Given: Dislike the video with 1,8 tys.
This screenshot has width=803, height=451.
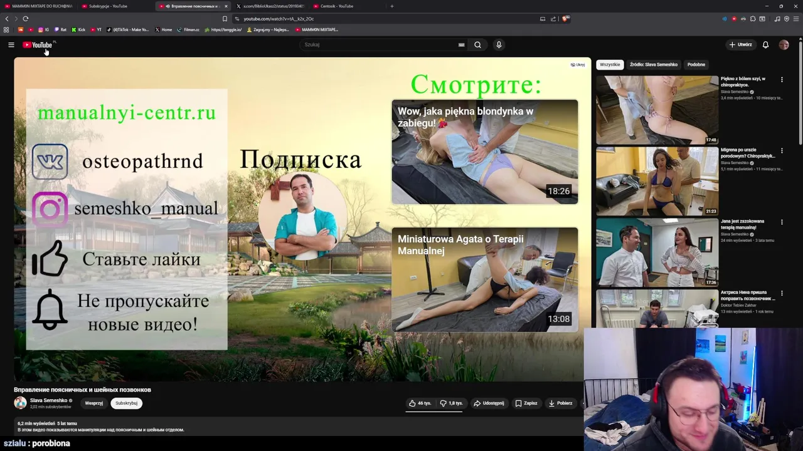Looking at the screenshot, I should (x=451, y=403).
